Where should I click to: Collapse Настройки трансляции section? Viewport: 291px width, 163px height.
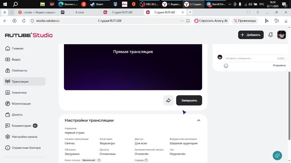pyautogui.click(x=199, y=120)
